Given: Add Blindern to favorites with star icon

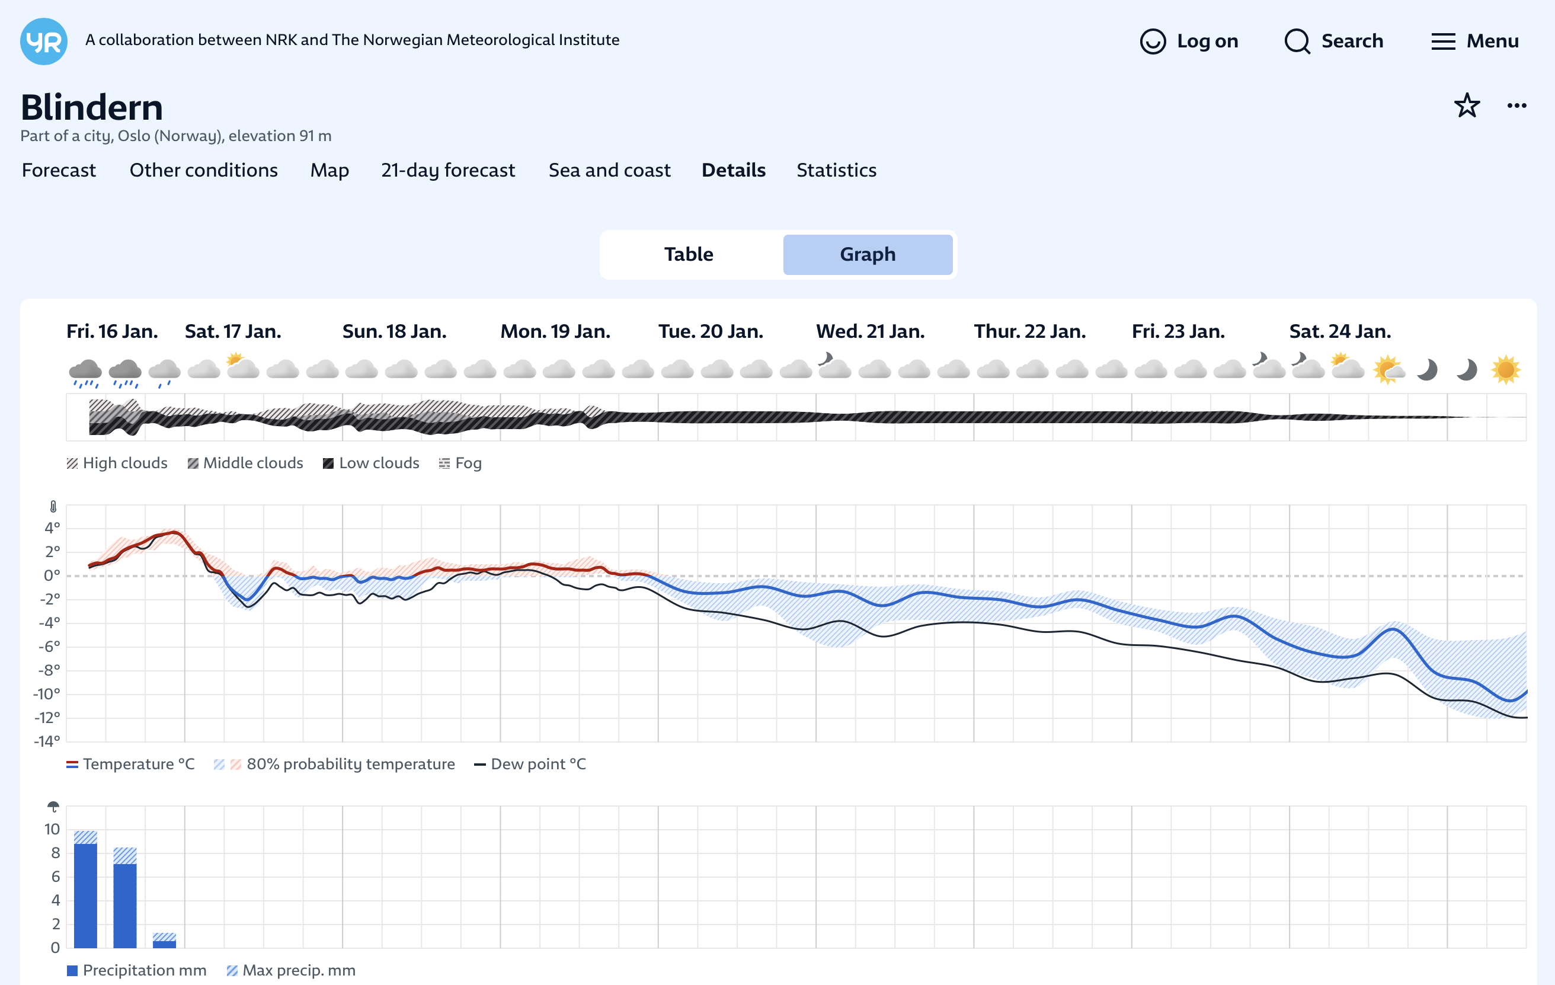Looking at the screenshot, I should click(x=1467, y=105).
